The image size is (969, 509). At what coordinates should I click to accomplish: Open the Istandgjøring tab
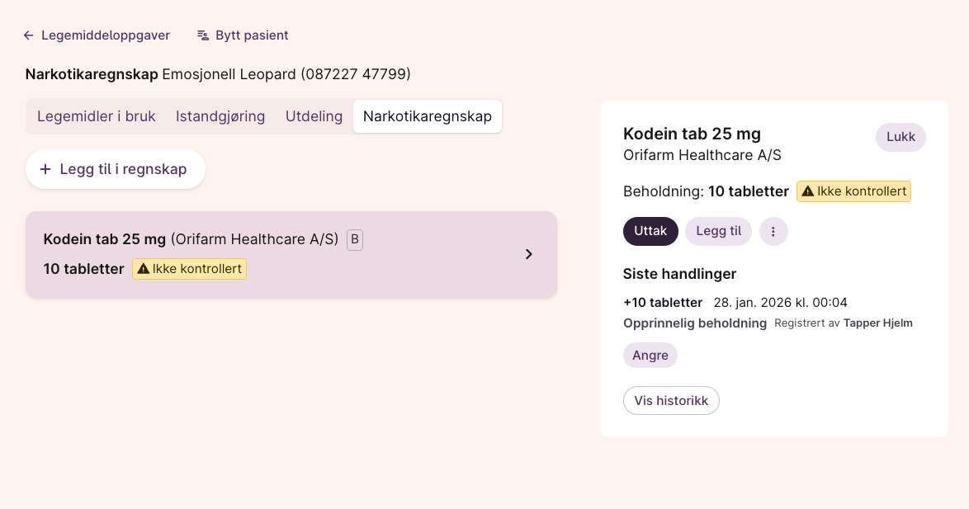tap(220, 116)
